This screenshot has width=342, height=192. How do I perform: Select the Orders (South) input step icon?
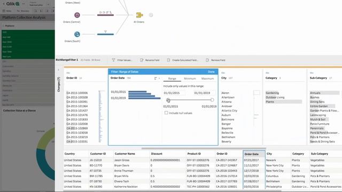click(x=77, y=34)
